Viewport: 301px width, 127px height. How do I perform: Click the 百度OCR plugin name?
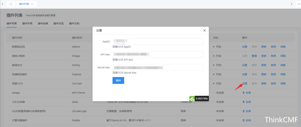pos(17,84)
